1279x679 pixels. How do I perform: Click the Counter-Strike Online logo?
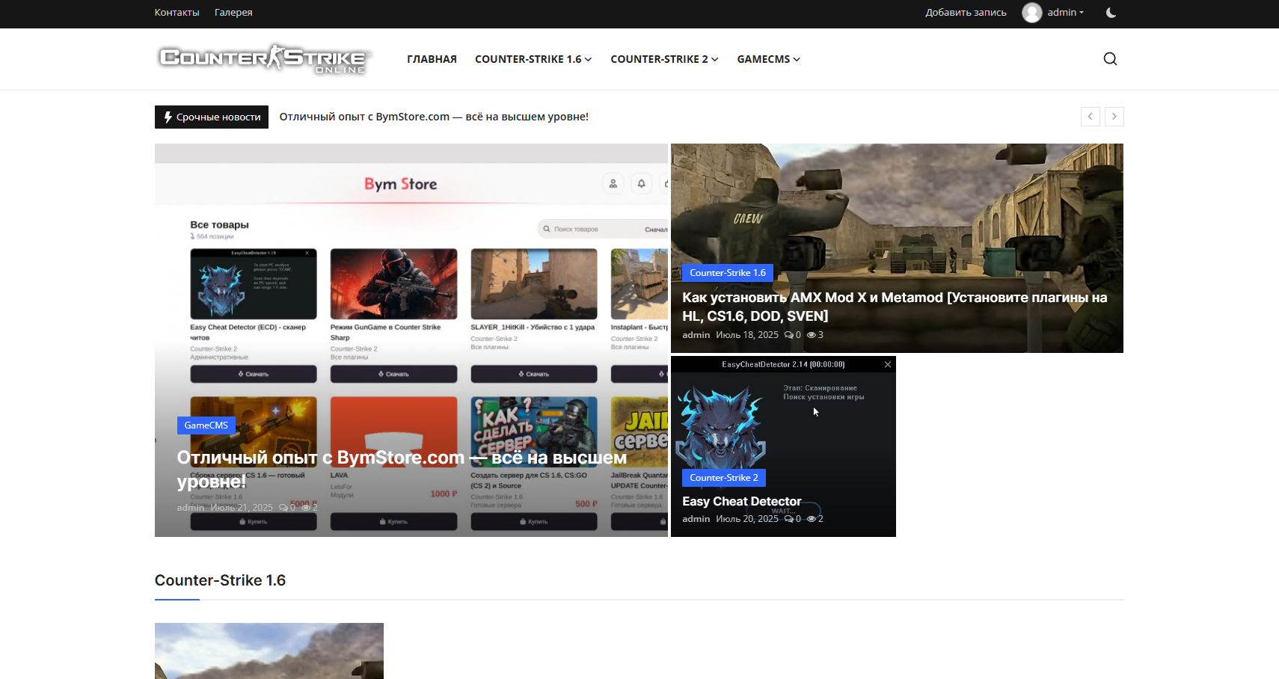tap(264, 58)
